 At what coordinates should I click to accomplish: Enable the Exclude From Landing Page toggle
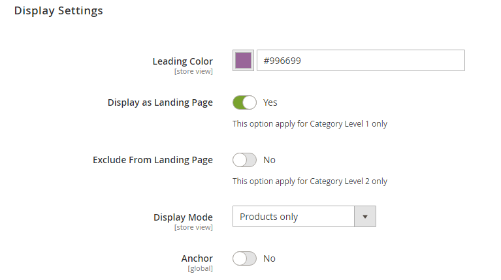(x=244, y=160)
